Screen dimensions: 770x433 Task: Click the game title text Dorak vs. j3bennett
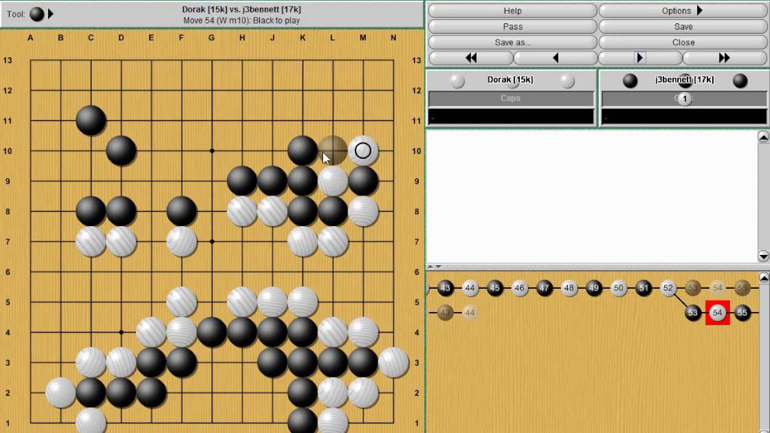(x=241, y=10)
